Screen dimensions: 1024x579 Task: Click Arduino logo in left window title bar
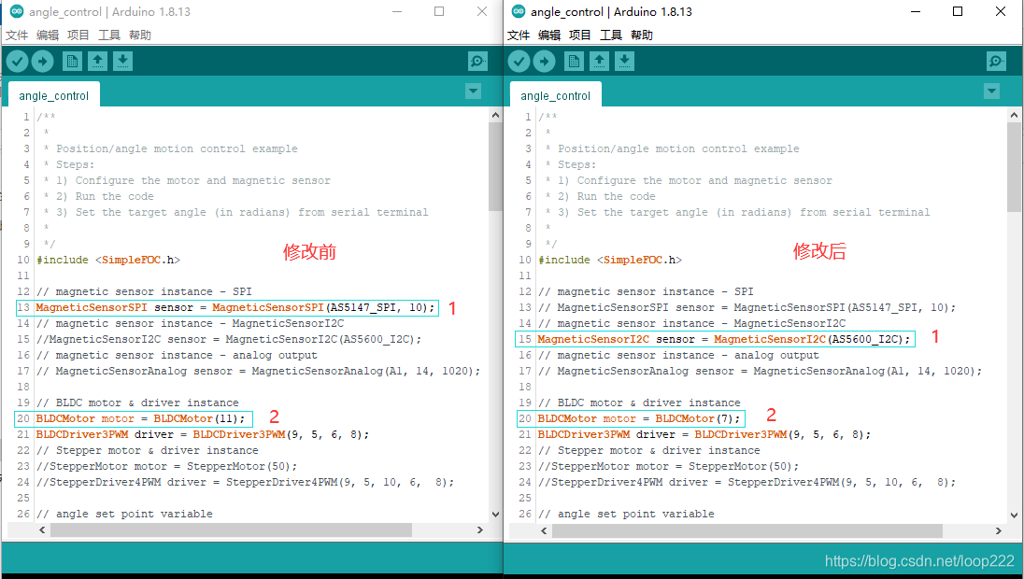click(17, 11)
